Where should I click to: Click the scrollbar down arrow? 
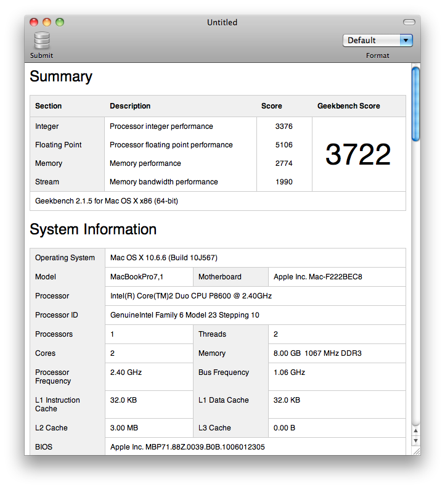415,441
